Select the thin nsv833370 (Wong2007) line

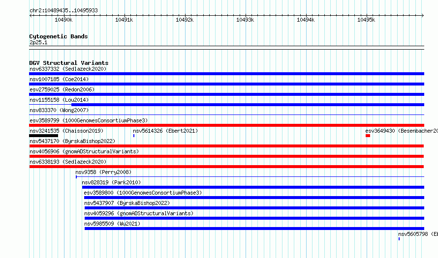point(226,115)
